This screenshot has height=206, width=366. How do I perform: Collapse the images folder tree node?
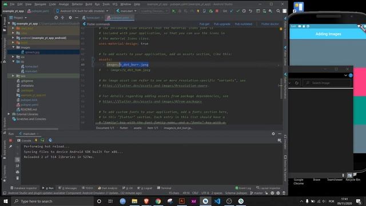click(x=13, y=47)
